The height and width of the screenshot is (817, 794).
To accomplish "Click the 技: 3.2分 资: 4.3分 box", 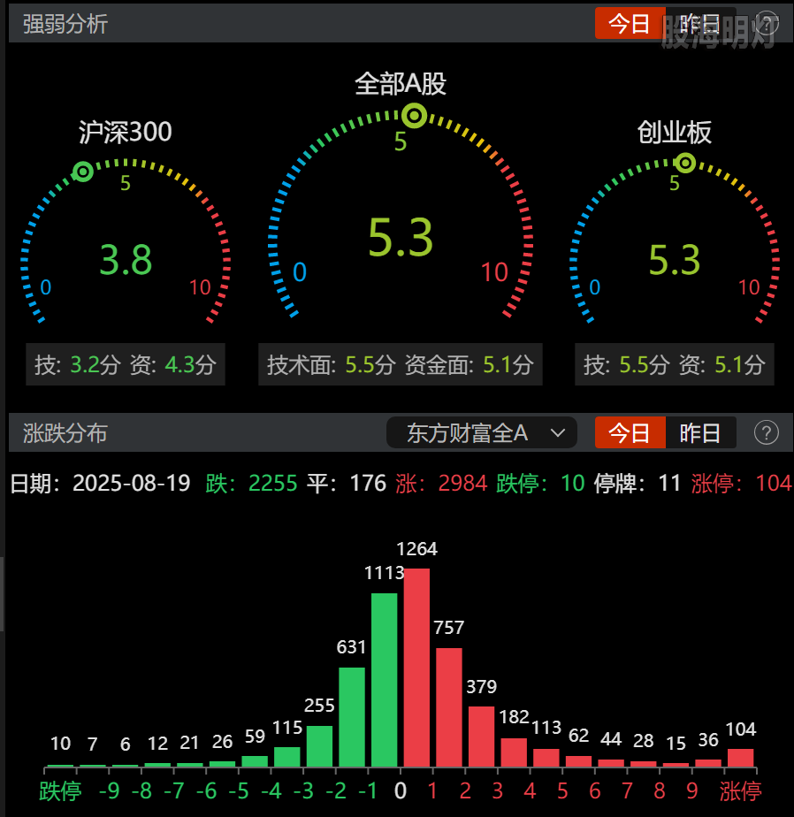I will point(126,364).
